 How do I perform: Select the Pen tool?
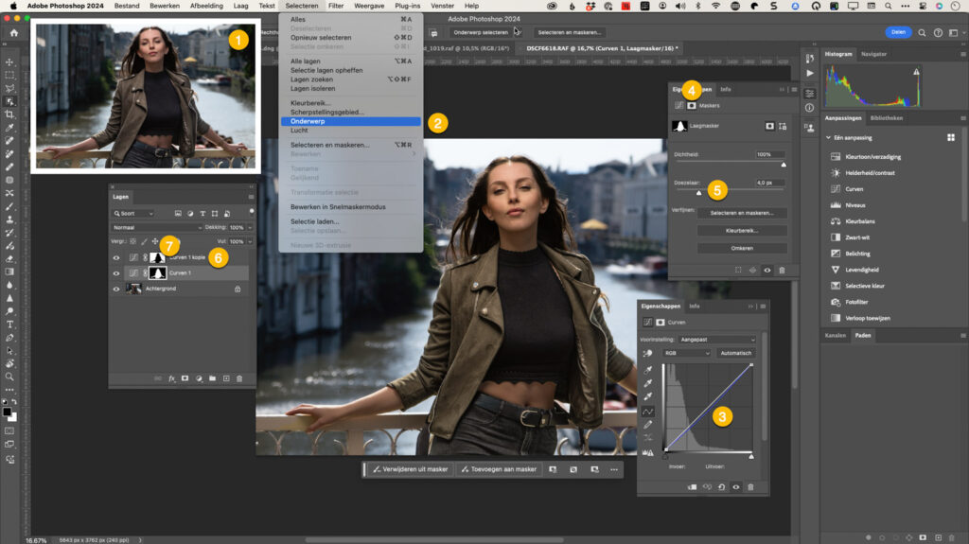(x=9, y=338)
